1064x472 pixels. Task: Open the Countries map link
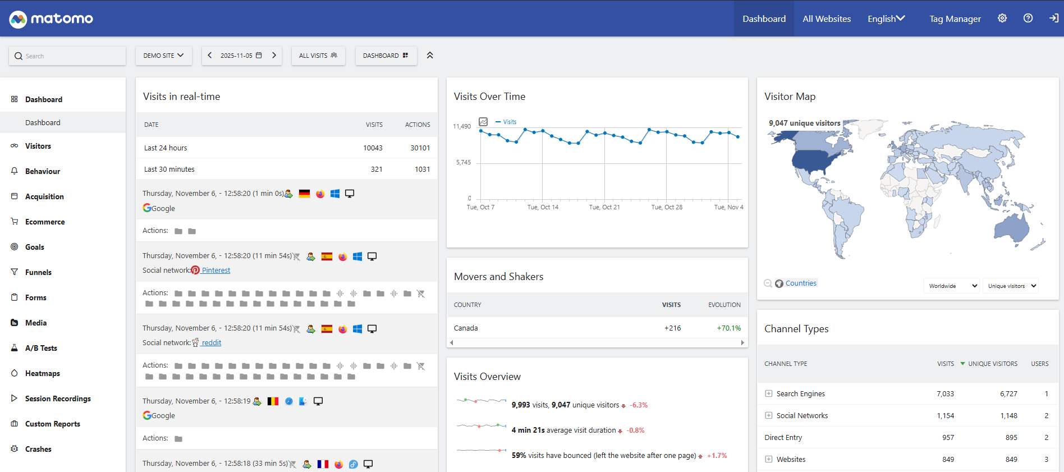pos(800,283)
